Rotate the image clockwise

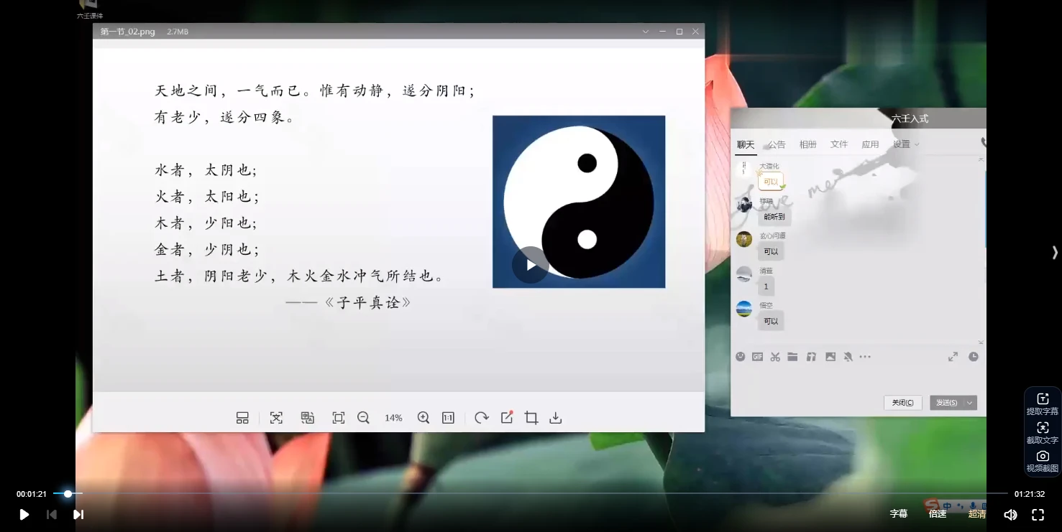tap(482, 418)
